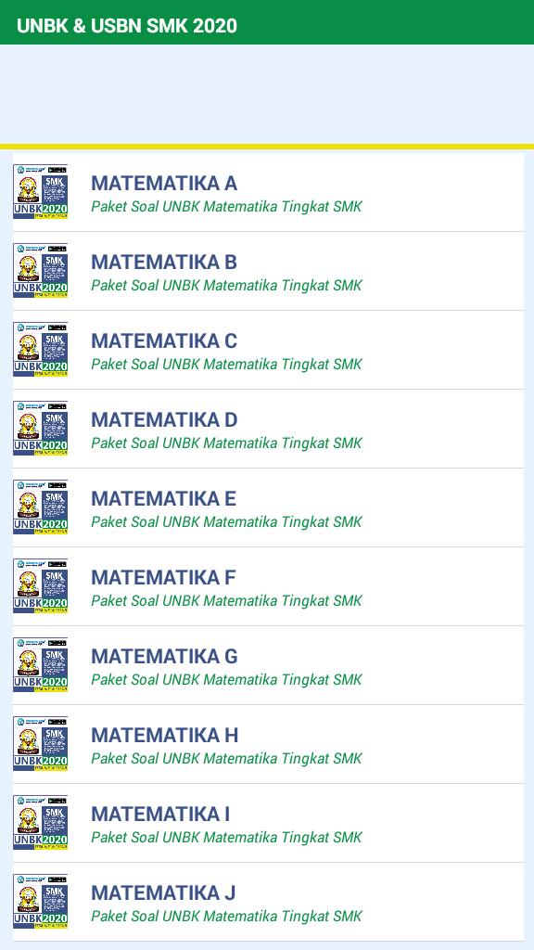Tap the UNBK 2020 icon beside MATEMATIKA E
This screenshot has height=950, width=534.
tap(40, 507)
